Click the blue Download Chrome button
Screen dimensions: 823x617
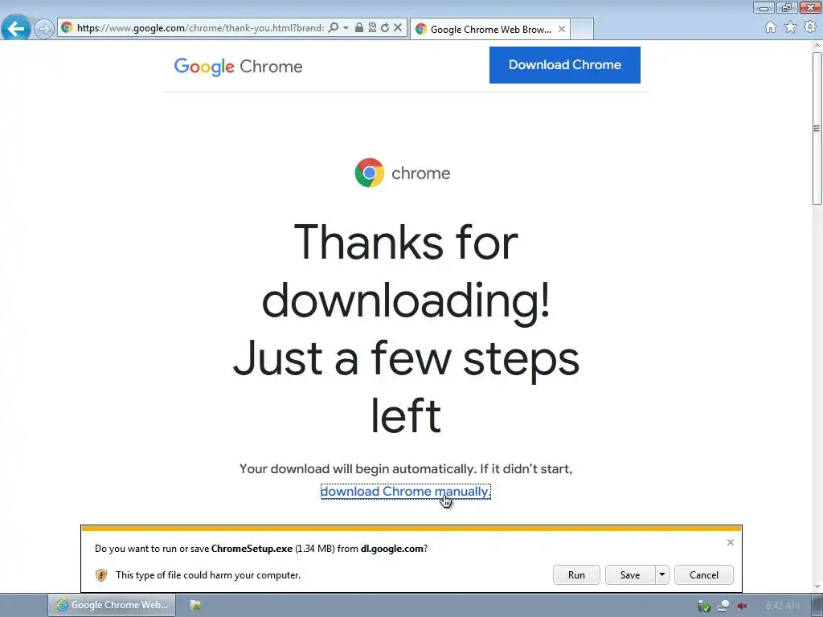(x=565, y=65)
